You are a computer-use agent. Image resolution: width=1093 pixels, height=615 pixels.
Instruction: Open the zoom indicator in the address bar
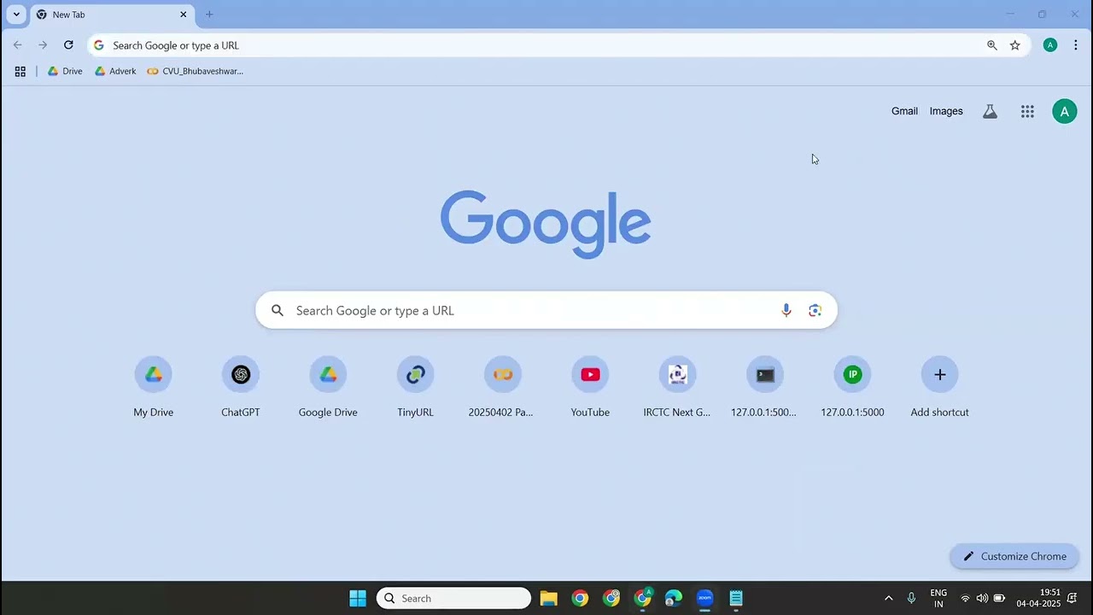(991, 45)
